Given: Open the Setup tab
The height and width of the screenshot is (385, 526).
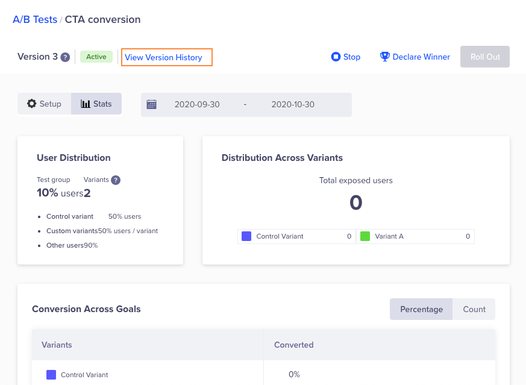Looking at the screenshot, I should point(45,104).
